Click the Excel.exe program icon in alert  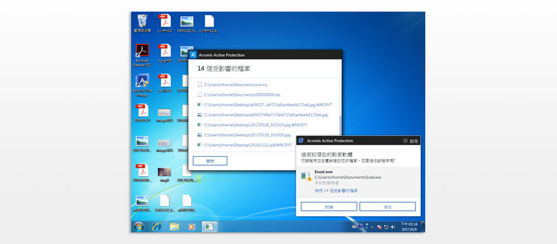click(305, 177)
